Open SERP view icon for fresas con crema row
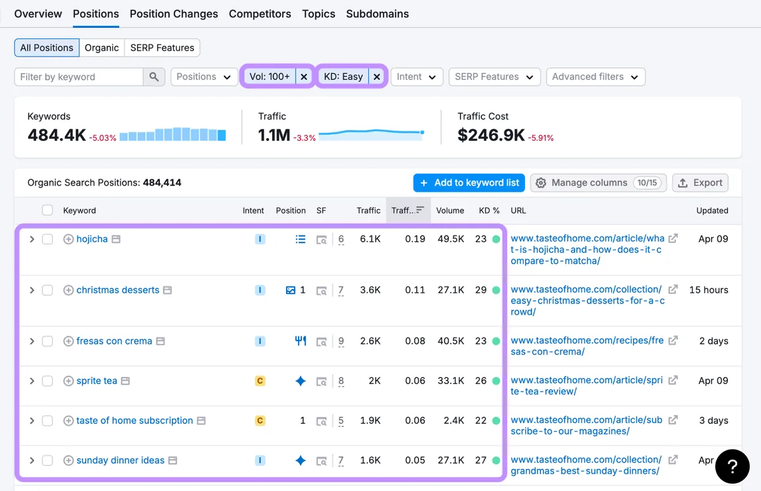This screenshot has height=491, width=761. click(322, 342)
